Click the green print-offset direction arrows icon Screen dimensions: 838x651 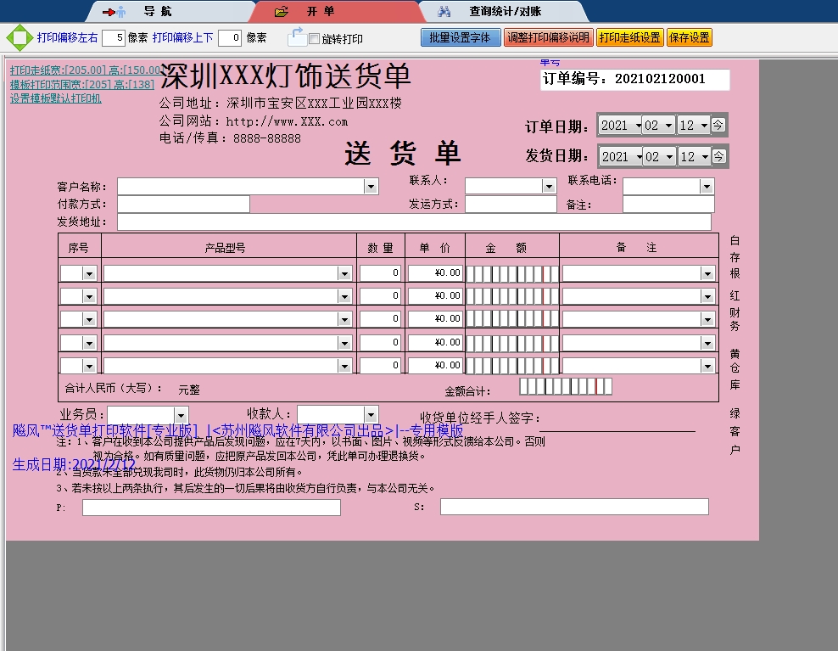(17, 38)
